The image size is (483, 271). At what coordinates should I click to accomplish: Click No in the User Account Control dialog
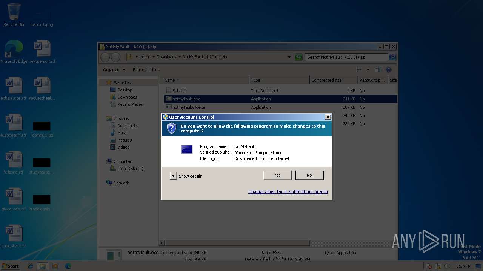point(309,175)
